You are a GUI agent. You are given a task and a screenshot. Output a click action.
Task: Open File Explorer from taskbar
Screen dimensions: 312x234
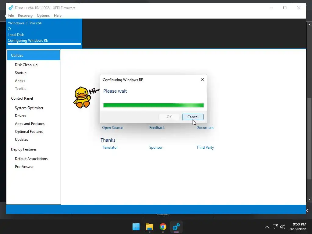pyautogui.click(x=149, y=227)
